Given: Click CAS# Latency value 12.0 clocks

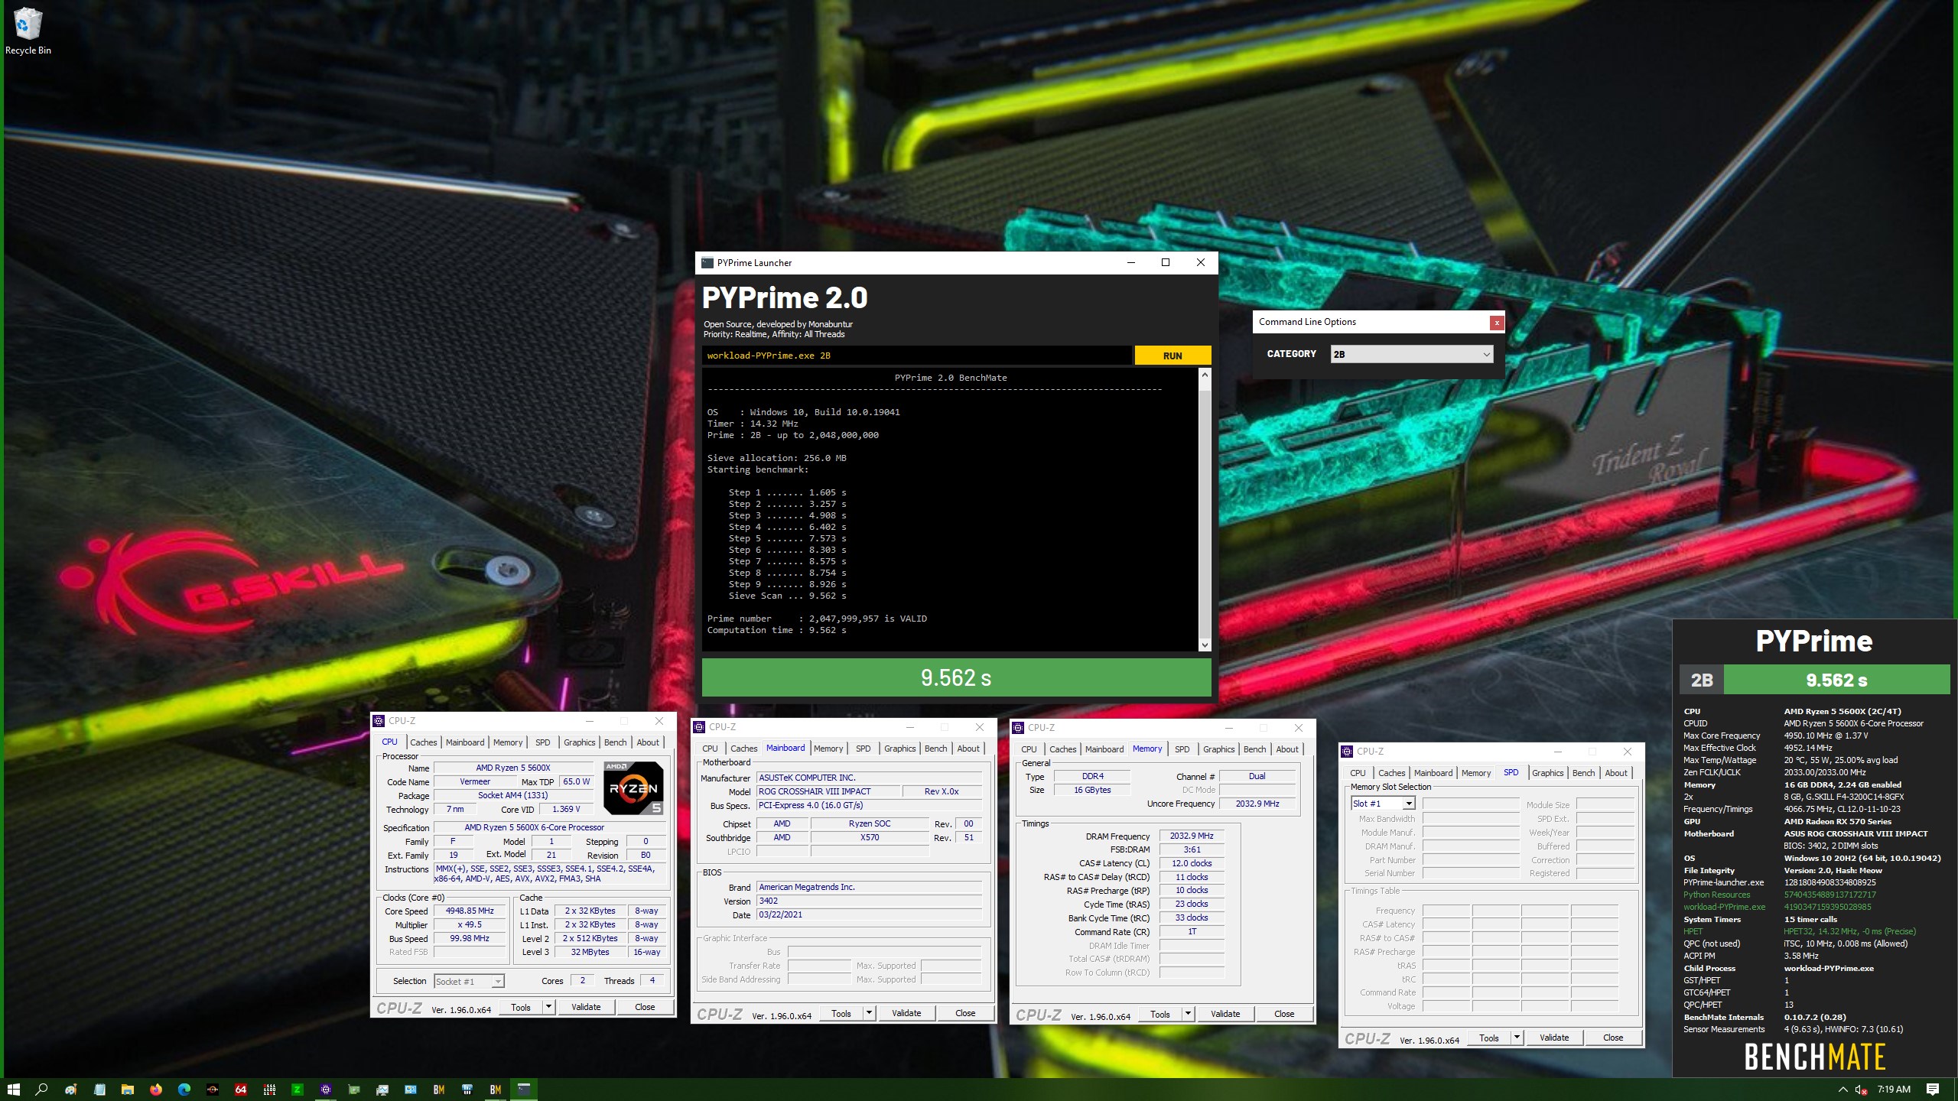Looking at the screenshot, I should (1192, 863).
